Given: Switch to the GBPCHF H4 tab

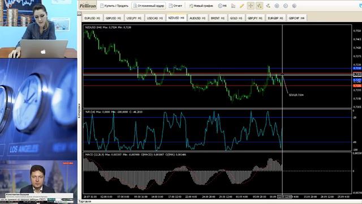Looking at the screenshot, I should (x=296, y=18).
